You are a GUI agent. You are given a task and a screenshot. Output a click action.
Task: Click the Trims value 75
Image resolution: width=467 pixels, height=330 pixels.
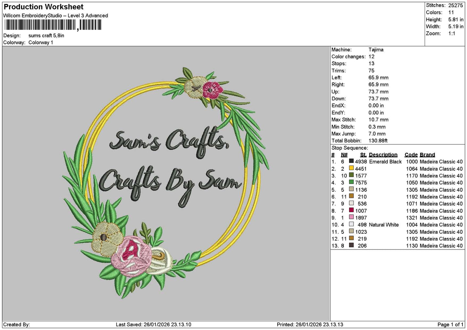371,70
